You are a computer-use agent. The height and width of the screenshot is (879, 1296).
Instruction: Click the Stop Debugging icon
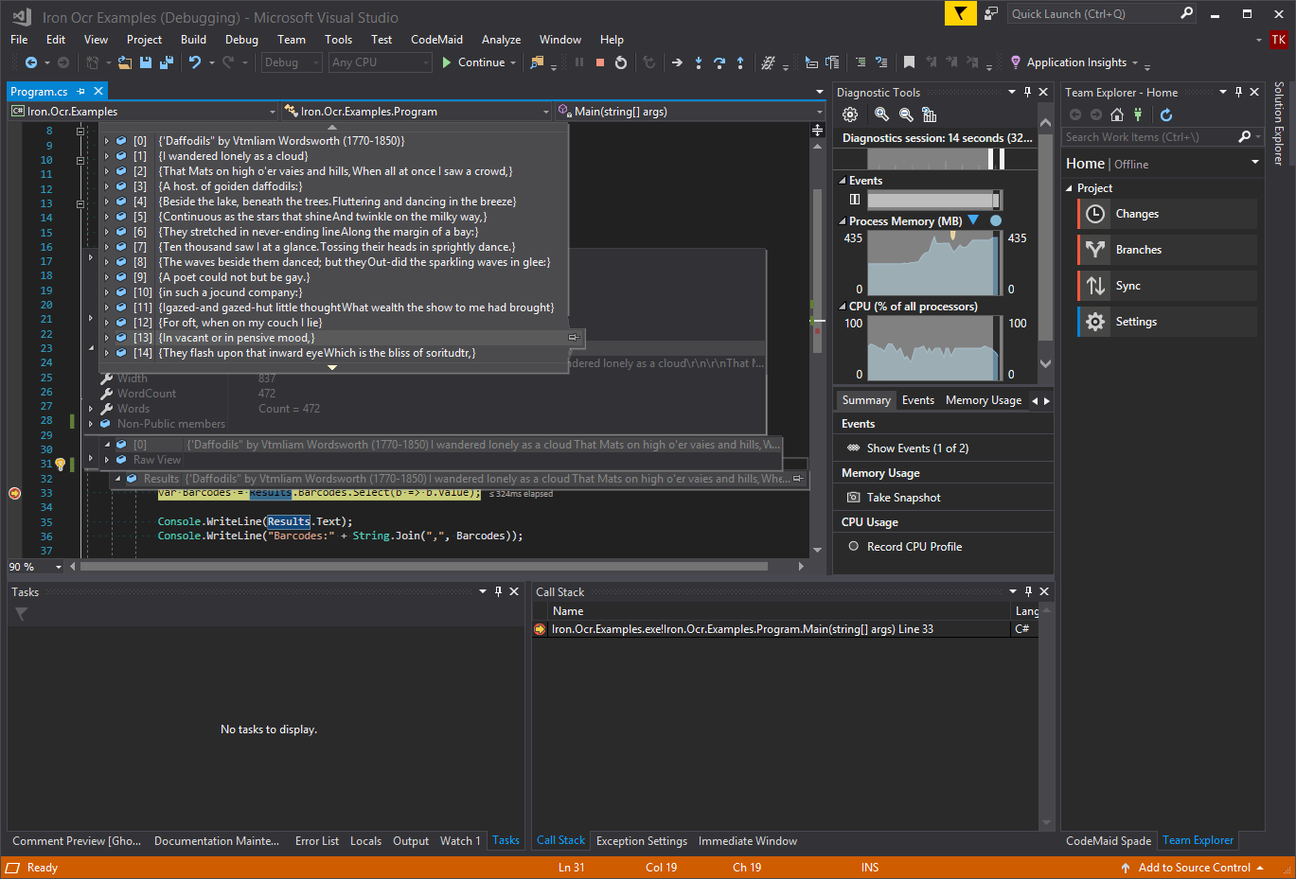pos(598,62)
